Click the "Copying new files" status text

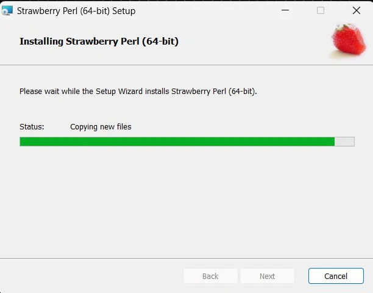tap(101, 127)
